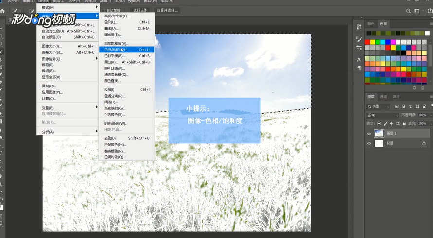
Task: Select the 背景 layer thumbnail
Action: 379,143
